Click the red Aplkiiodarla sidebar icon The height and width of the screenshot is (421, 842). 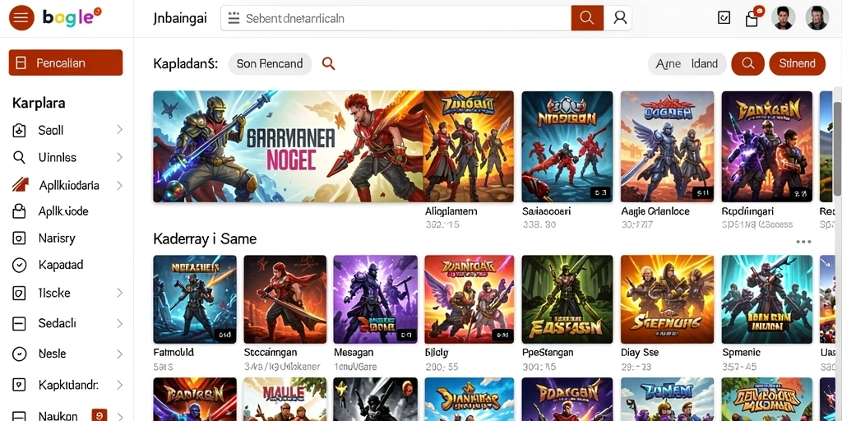21,185
